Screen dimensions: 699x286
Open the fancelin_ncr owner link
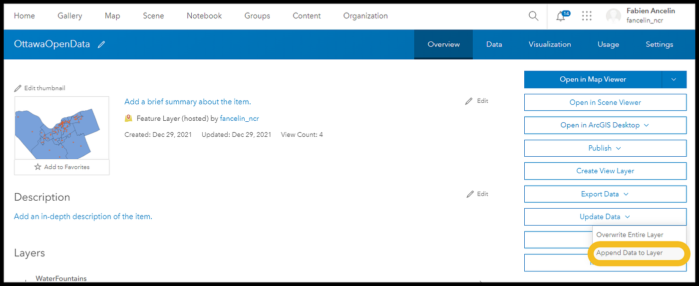pos(239,119)
